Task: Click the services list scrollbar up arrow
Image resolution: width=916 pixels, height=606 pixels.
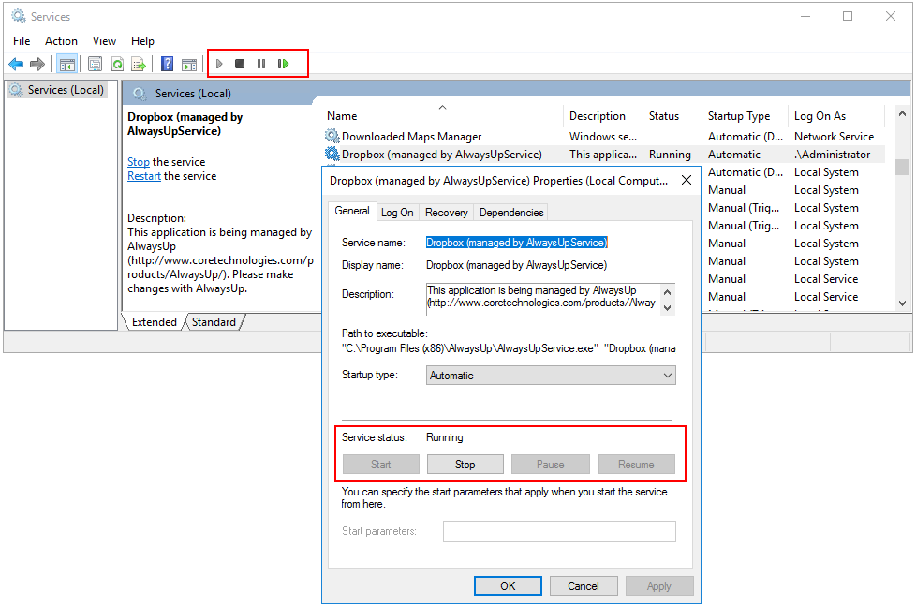Action: coord(902,113)
